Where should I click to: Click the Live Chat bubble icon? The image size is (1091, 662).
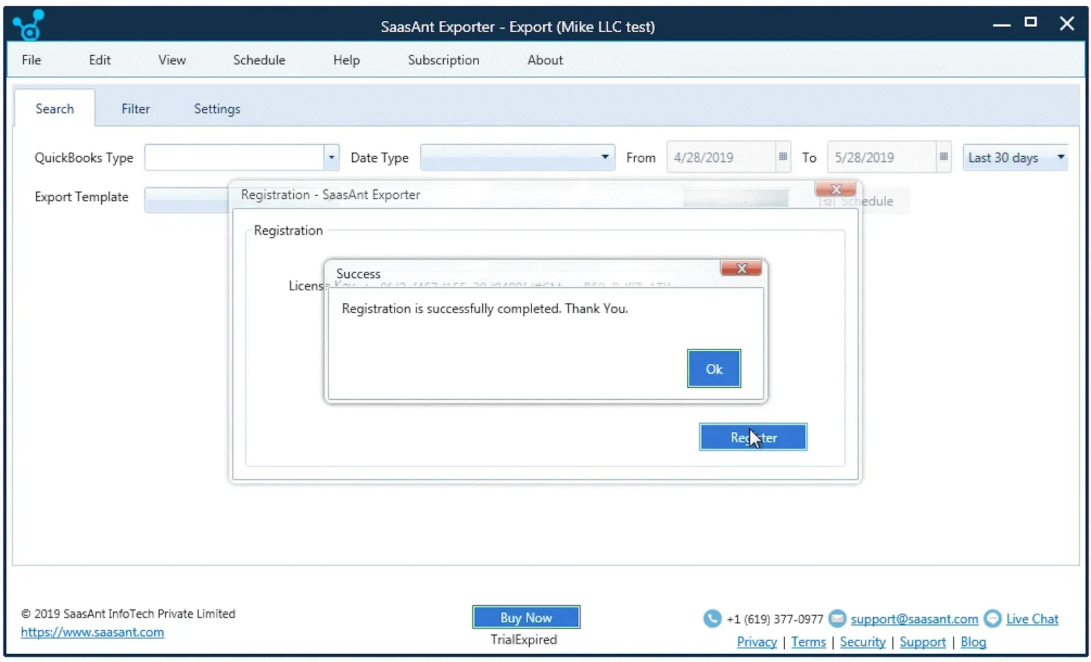(993, 618)
